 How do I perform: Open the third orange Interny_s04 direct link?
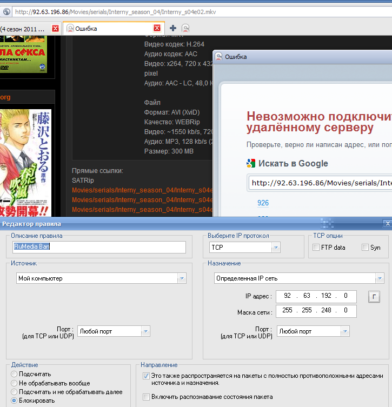tap(142, 210)
